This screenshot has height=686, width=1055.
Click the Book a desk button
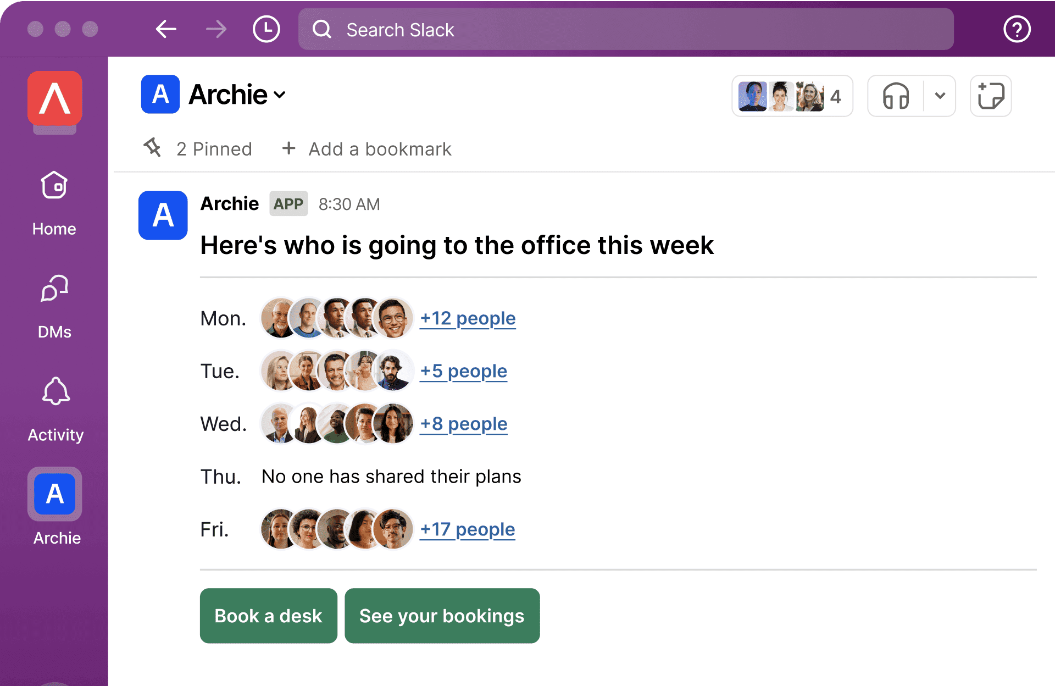268,616
